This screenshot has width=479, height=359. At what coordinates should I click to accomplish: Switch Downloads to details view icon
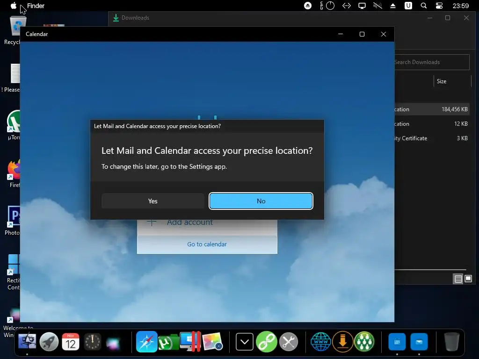[458, 279]
